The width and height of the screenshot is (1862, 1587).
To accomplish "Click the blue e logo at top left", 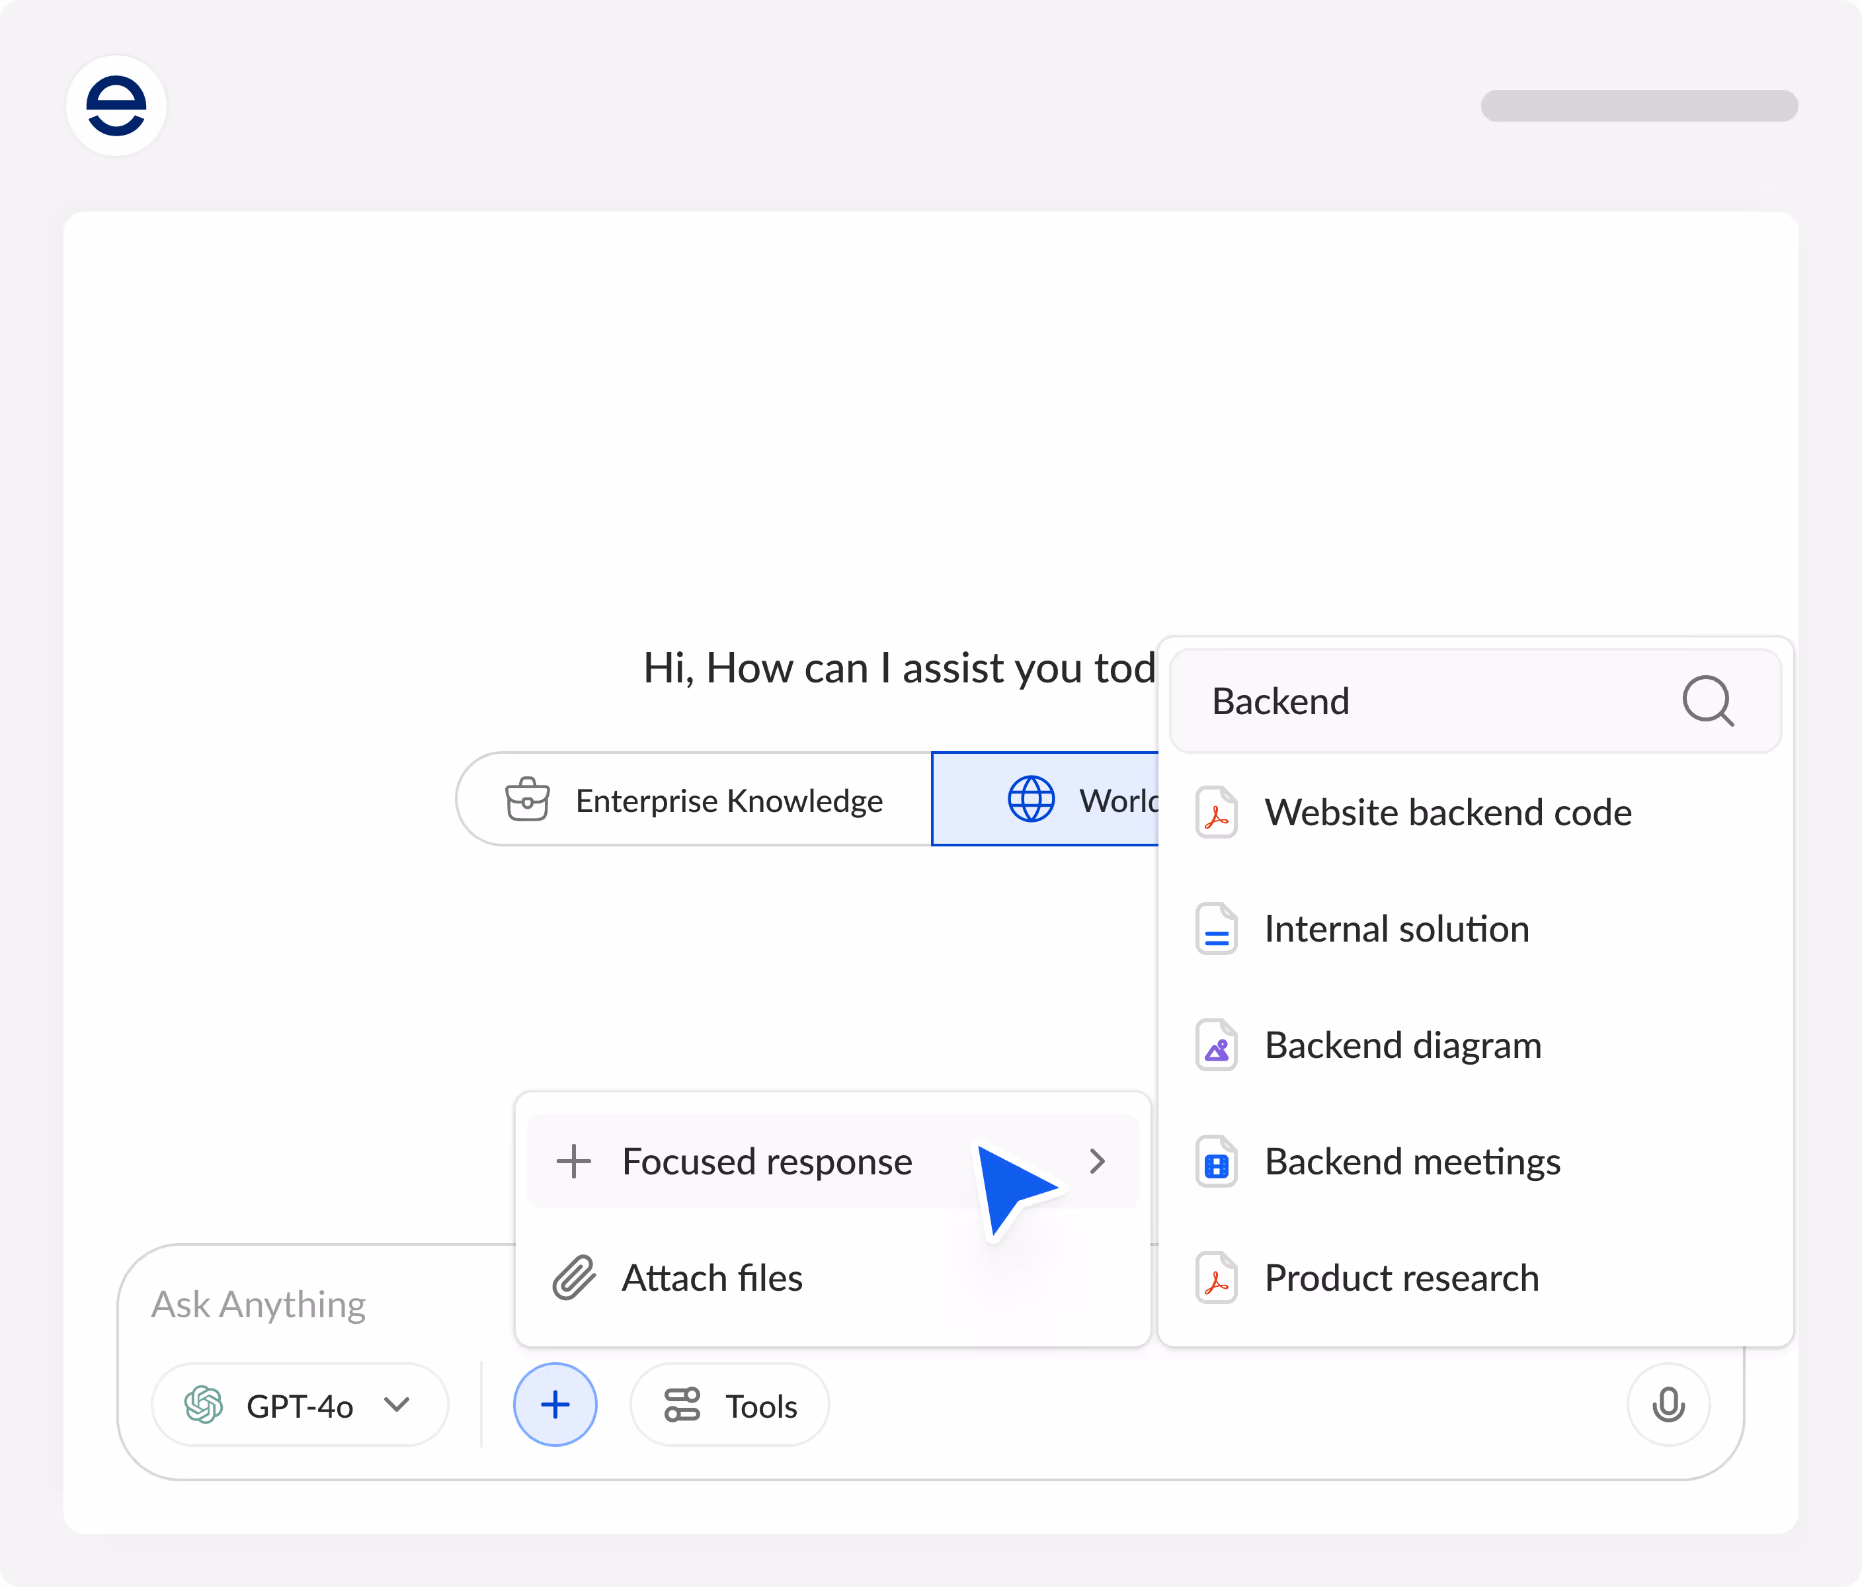I will [x=116, y=106].
